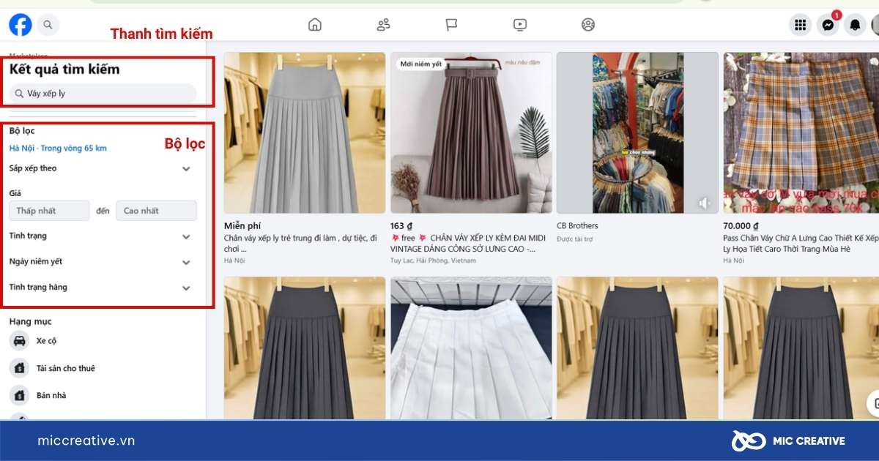Go to the Home feed icon
Viewport: 879px width, 461px height.
(315, 25)
